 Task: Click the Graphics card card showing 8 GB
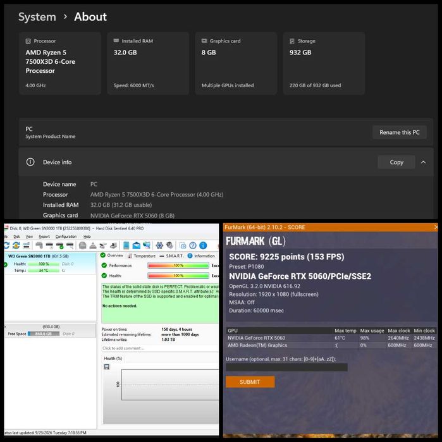(236, 63)
